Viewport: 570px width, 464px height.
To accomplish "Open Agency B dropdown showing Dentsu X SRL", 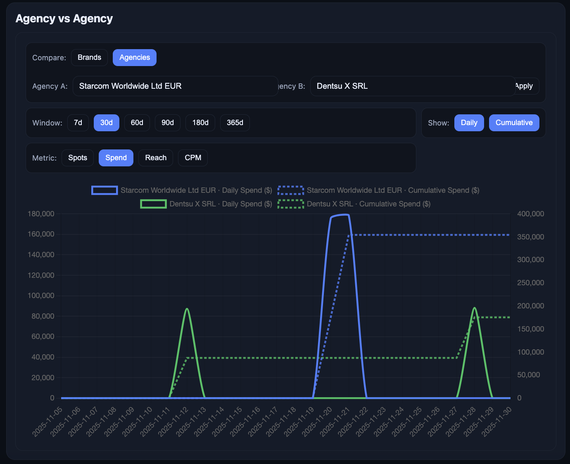I will tap(412, 86).
